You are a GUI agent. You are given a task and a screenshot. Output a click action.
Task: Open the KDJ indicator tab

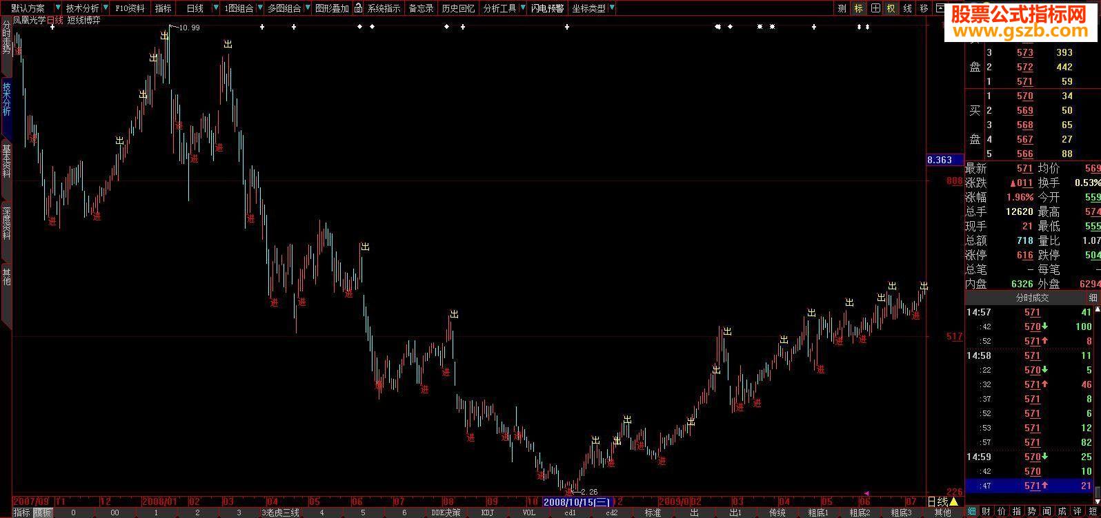click(x=487, y=512)
